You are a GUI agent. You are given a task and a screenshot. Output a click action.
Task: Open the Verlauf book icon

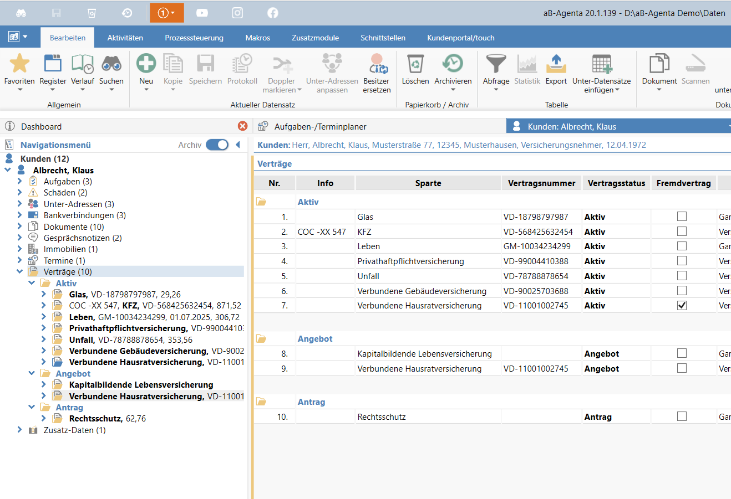[83, 64]
